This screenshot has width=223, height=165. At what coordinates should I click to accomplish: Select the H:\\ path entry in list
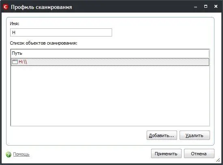click(110, 62)
